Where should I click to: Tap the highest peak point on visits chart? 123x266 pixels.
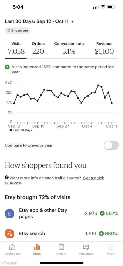(98, 85)
